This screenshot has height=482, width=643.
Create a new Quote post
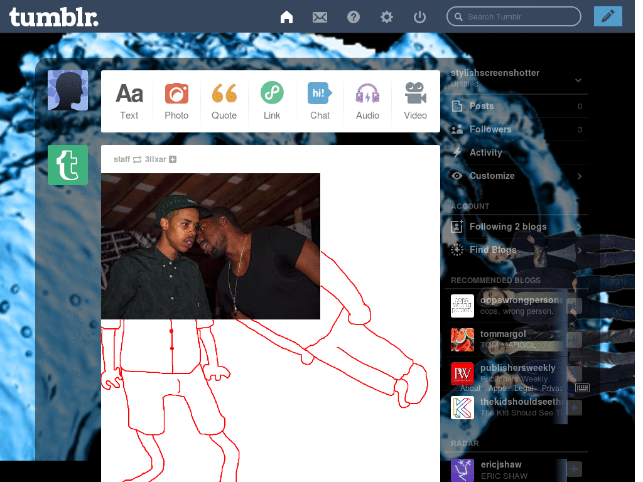[224, 101]
